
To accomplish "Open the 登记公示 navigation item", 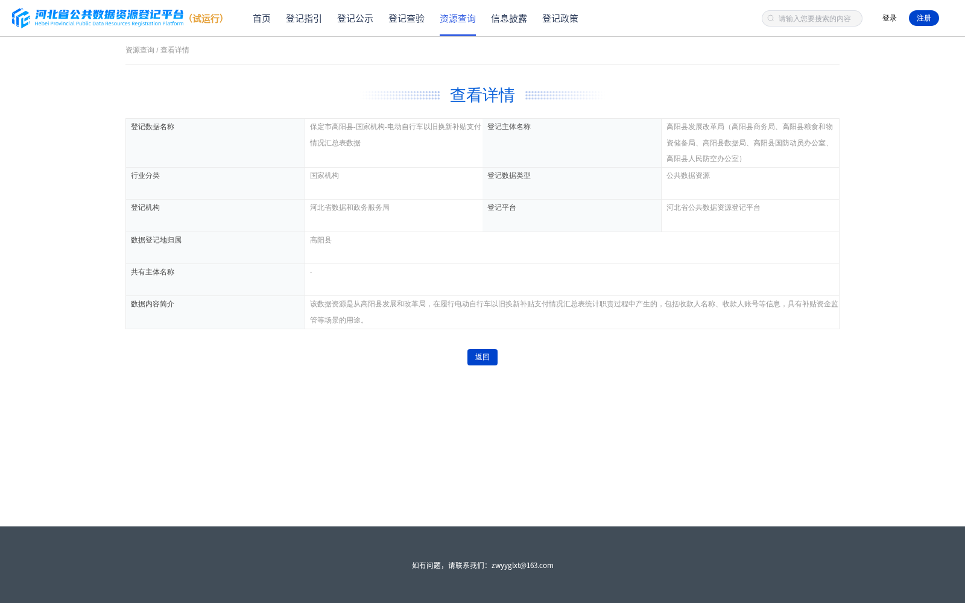I will click(x=355, y=18).
